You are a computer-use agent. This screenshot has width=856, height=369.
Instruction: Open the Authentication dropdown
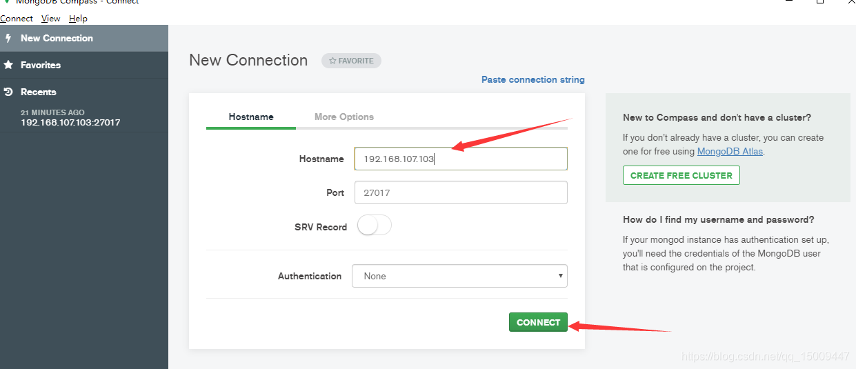pos(459,276)
